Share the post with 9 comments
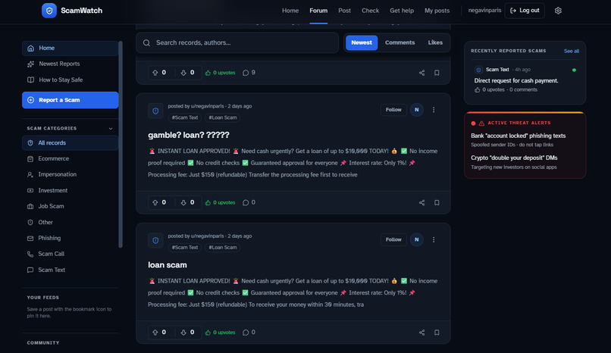 click(421, 73)
